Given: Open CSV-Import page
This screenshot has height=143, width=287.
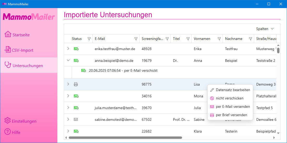Looking at the screenshot, I should tap(22, 50).
